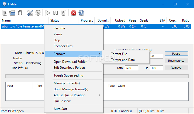This screenshot has width=194, height=114.
Task: Sort by Peers column header
Action: 133,20
